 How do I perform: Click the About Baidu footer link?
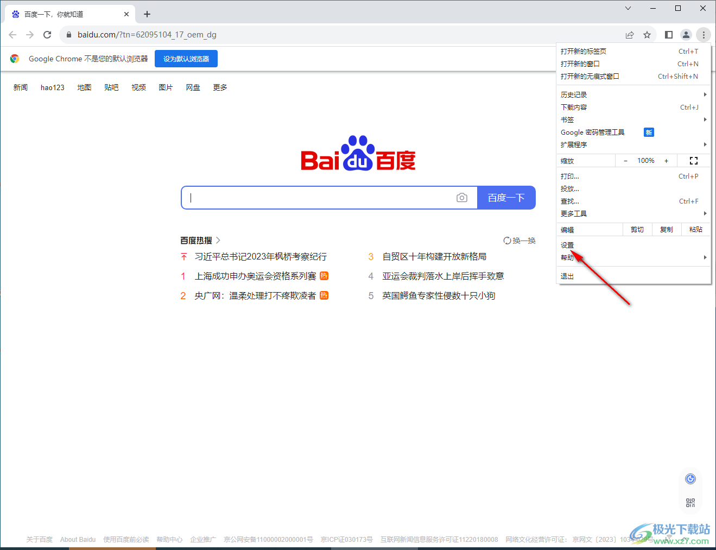point(78,540)
